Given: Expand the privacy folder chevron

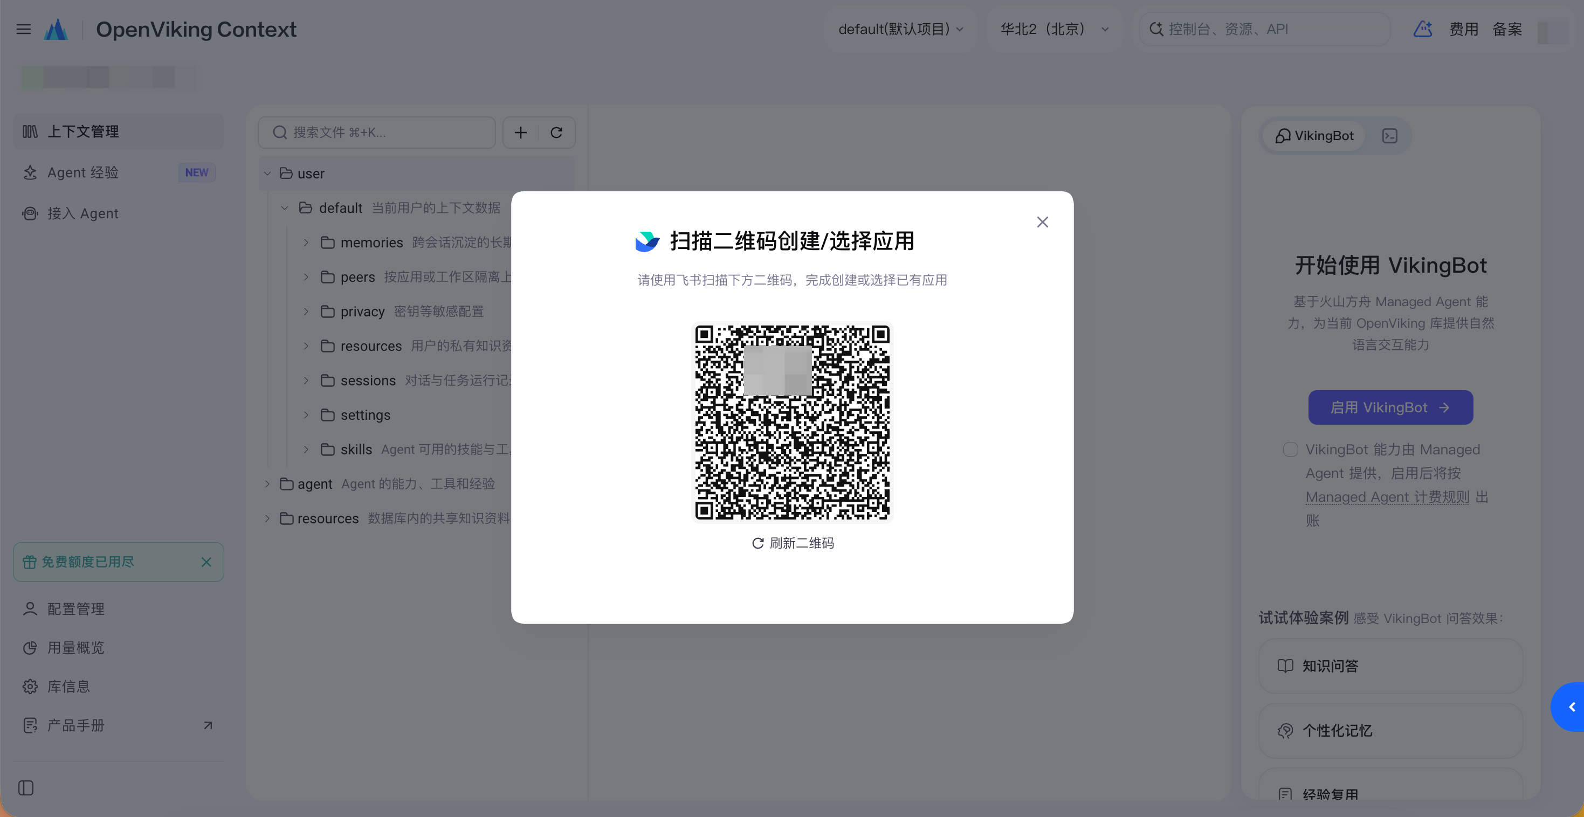Looking at the screenshot, I should click(x=306, y=311).
